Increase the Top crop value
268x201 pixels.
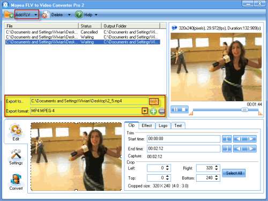point(167,176)
